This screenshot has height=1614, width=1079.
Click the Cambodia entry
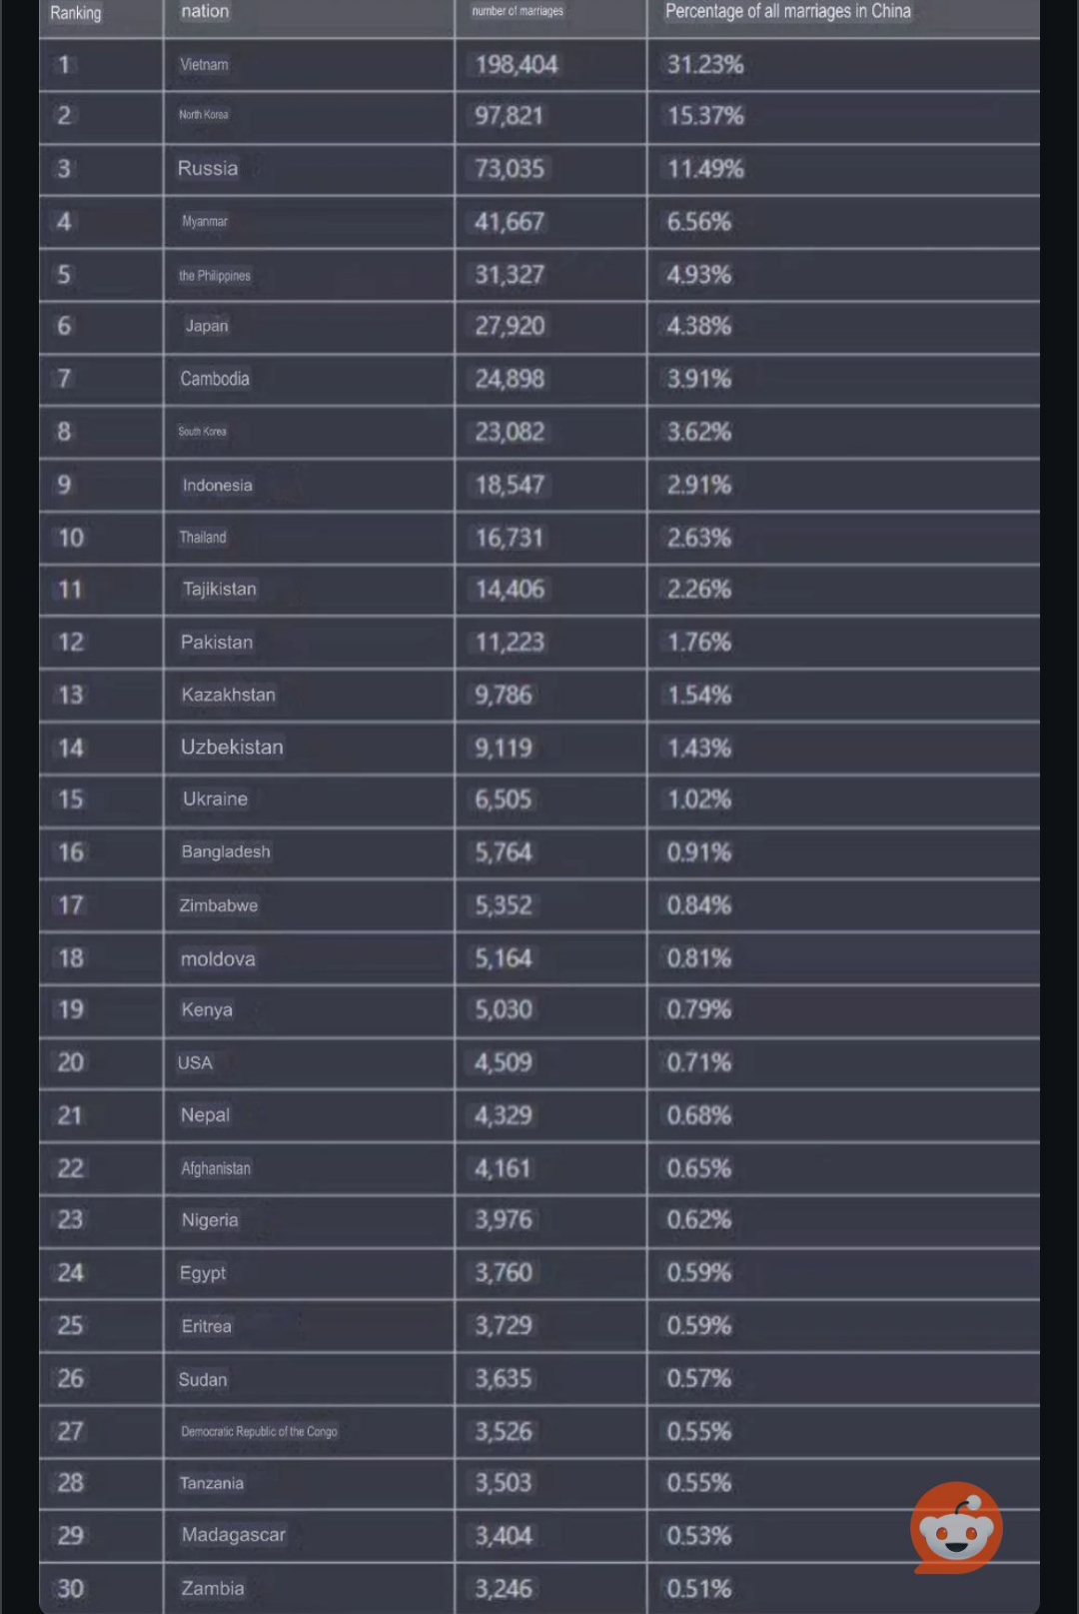point(215,379)
